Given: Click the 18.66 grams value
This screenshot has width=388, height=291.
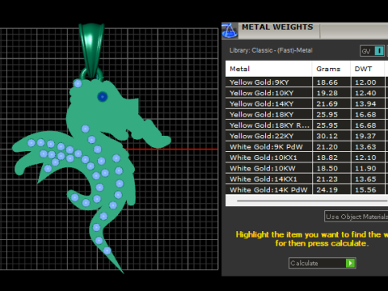Looking at the screenshot, I should click(x=327, y=82).
